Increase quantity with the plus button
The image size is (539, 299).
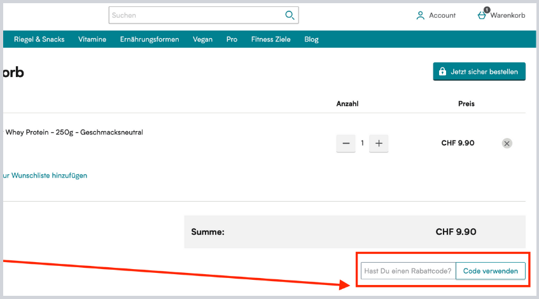point(379,143)
